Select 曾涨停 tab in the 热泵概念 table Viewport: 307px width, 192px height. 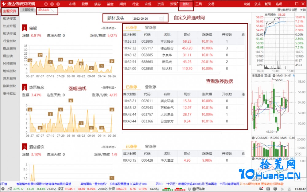point(150,87)
